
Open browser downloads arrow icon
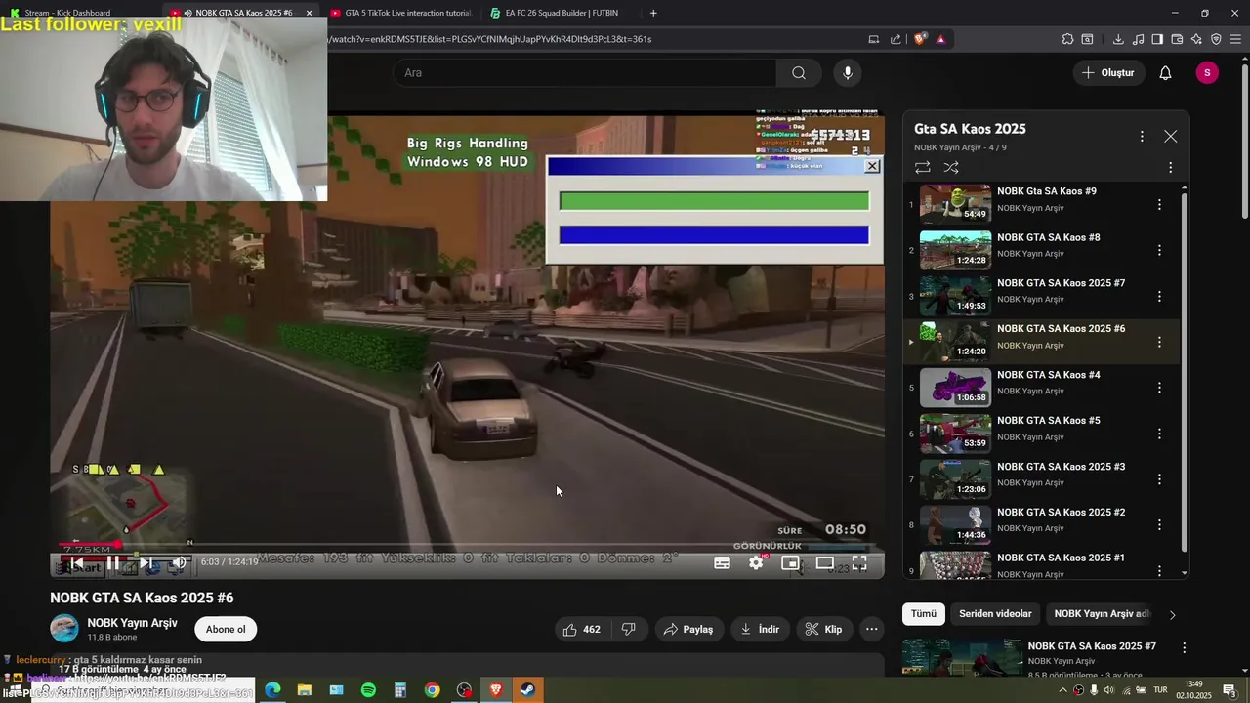[1118, 39]
